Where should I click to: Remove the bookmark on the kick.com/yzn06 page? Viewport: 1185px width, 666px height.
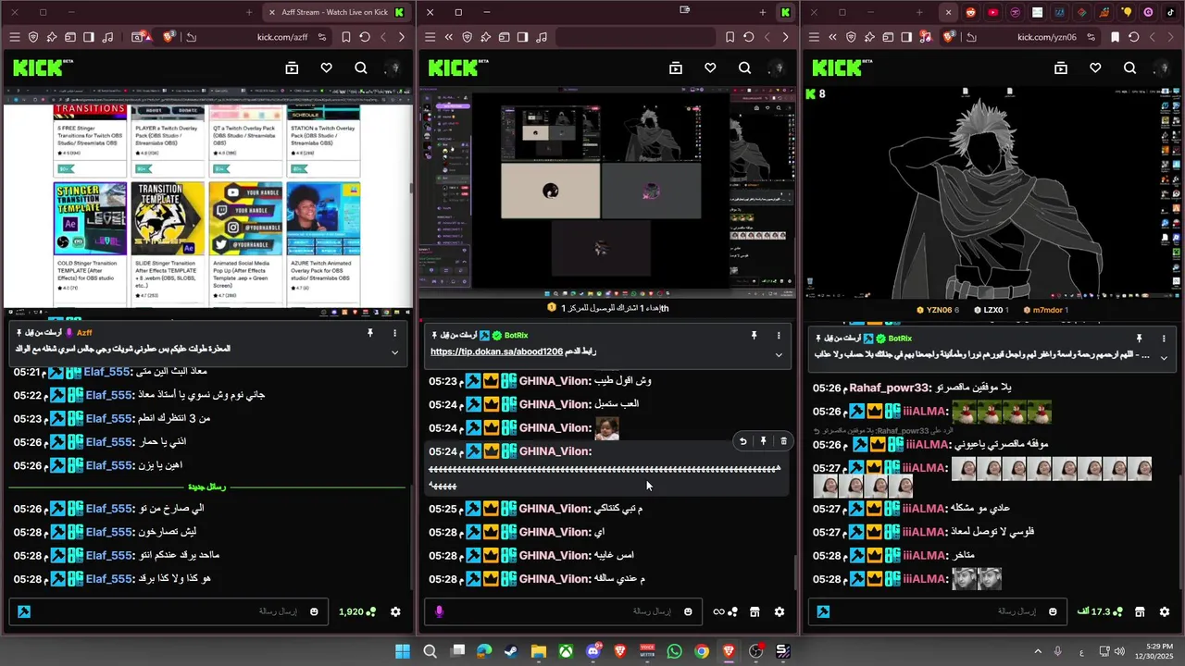(1115, 37)
